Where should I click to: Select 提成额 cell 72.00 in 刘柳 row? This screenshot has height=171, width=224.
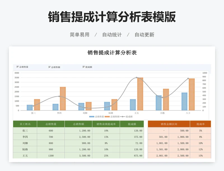tap(132, 143)
